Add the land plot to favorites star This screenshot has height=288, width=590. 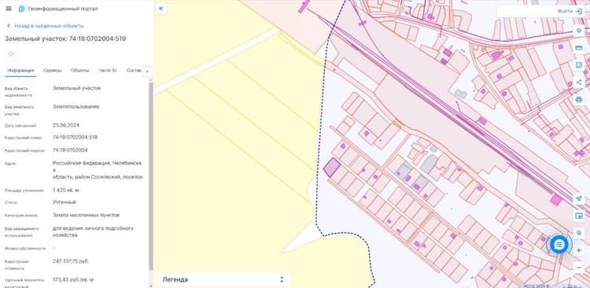[x=11, y=54]
